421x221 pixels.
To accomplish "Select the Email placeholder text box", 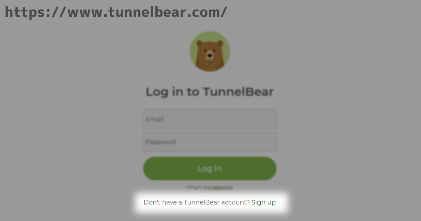I will tap(210, 119).
